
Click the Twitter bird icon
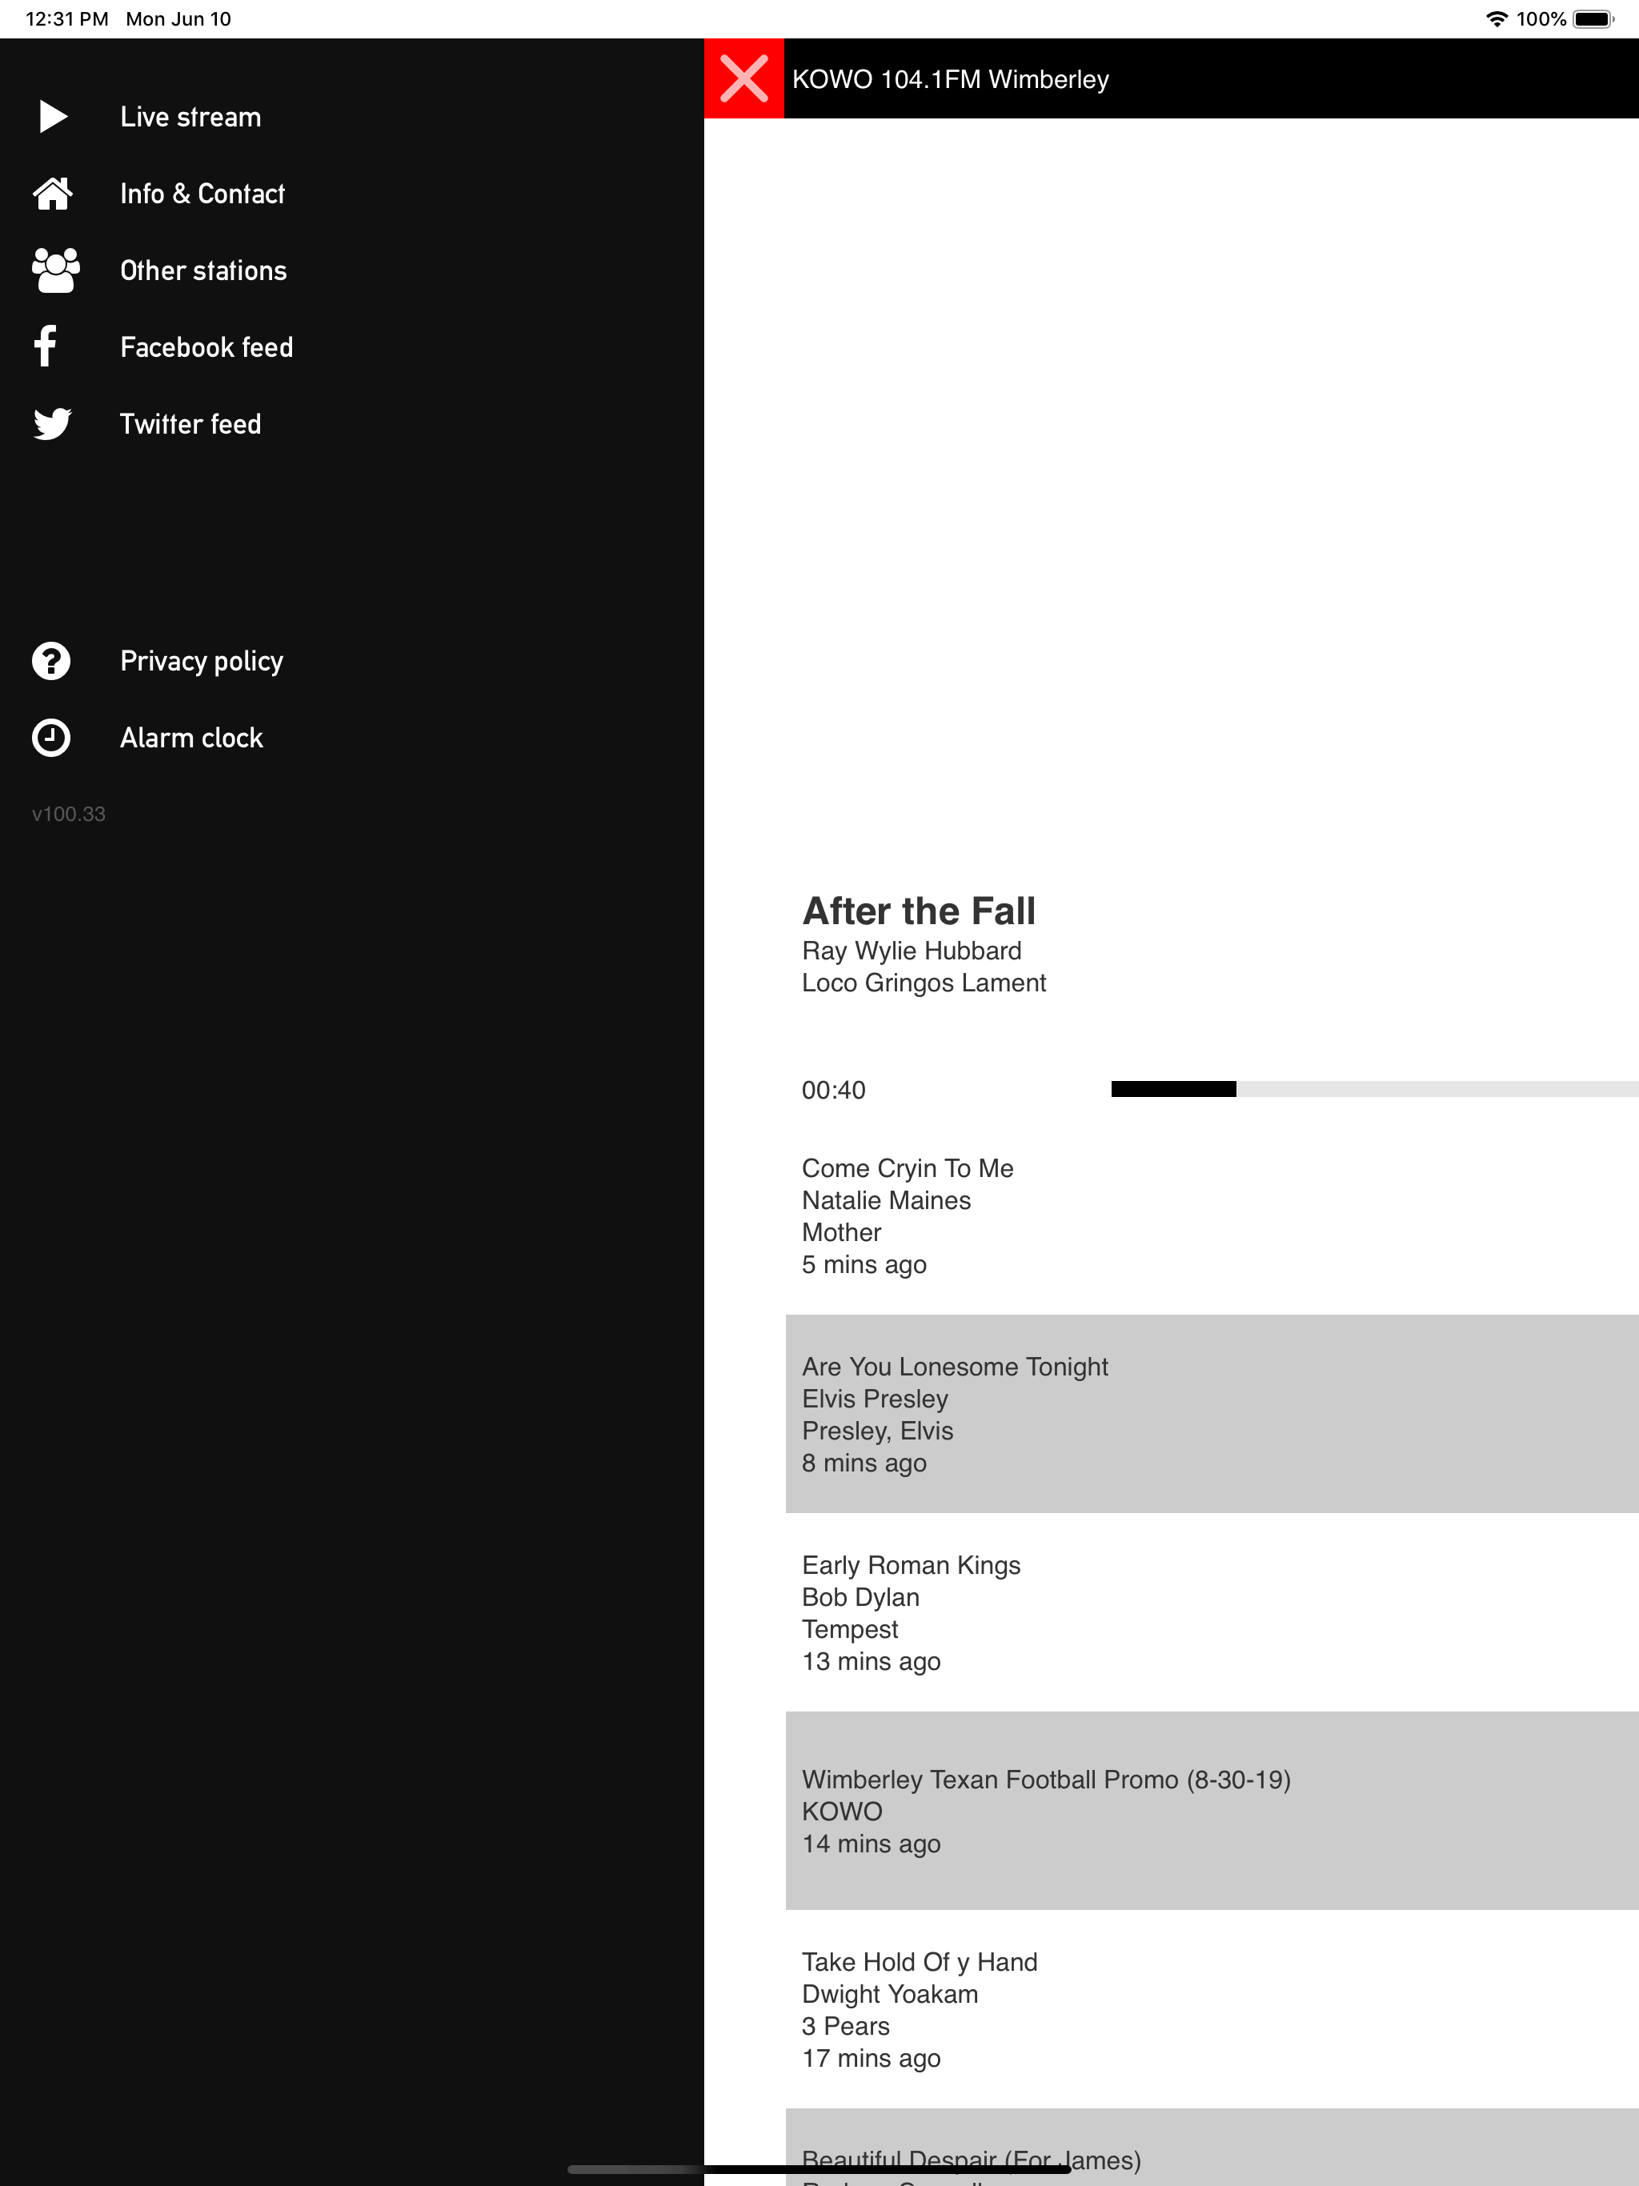tap(52, 424)
